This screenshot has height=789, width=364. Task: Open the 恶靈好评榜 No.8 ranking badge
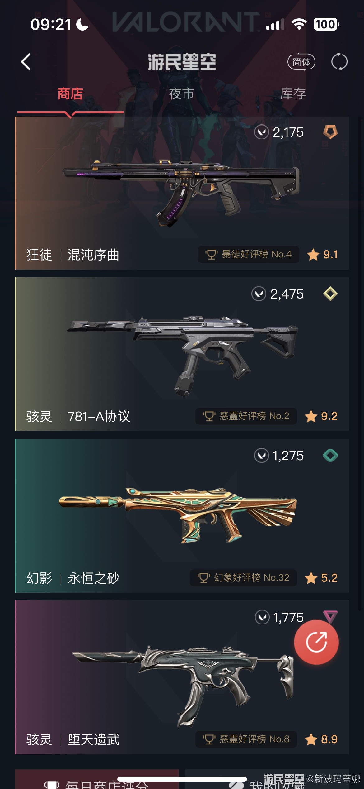click(x=246, y=739)
